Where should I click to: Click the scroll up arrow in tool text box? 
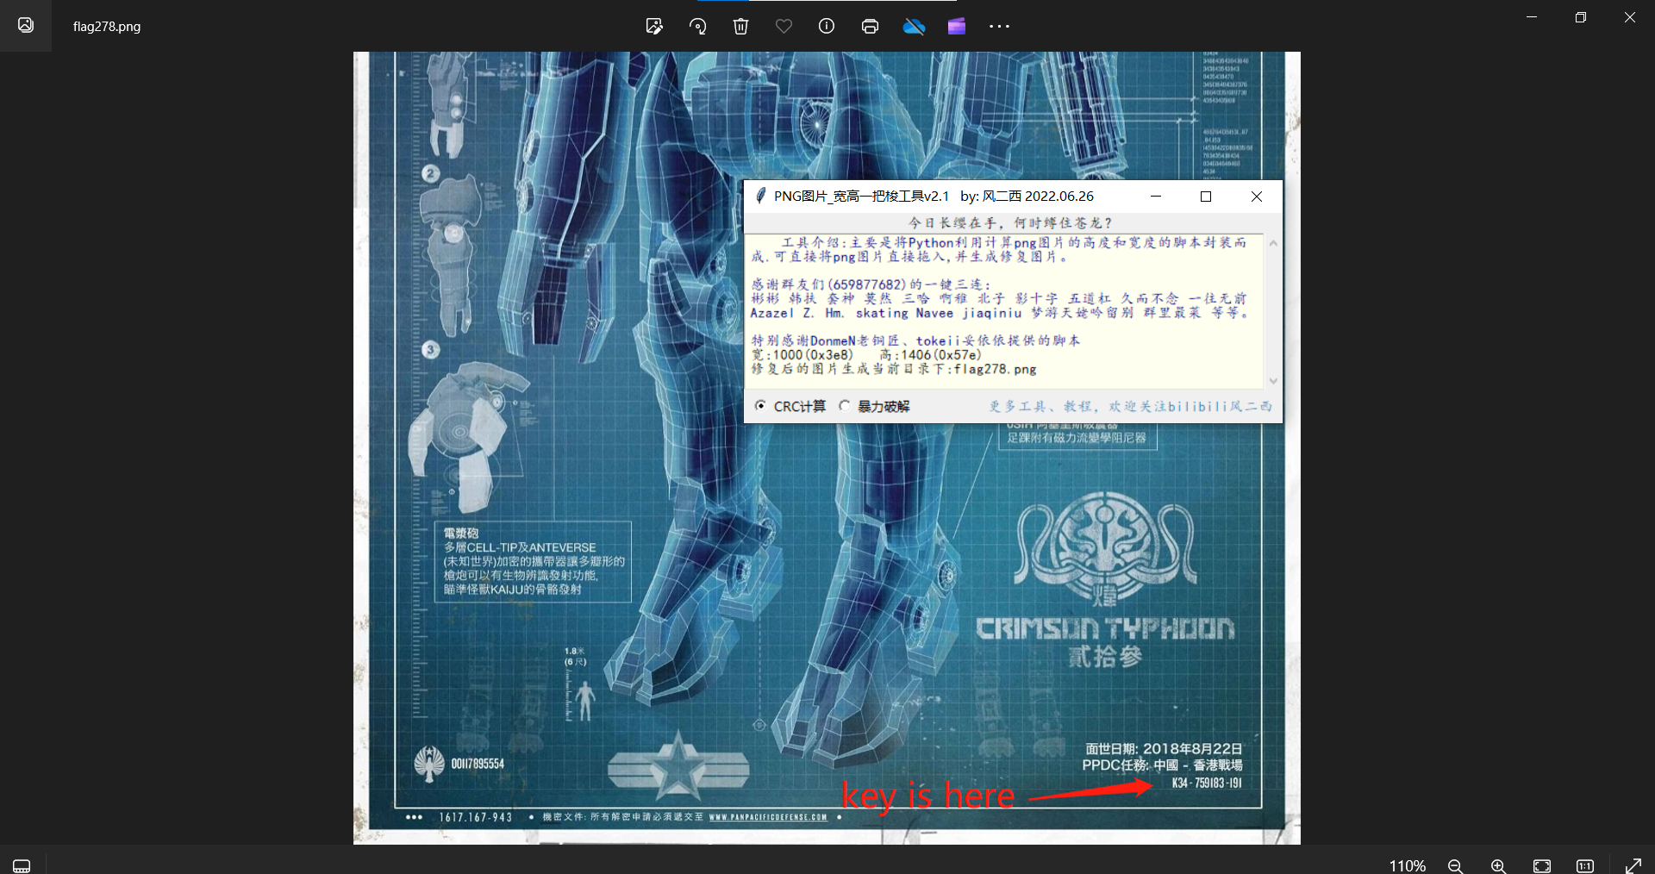[x=1273, y=244]
